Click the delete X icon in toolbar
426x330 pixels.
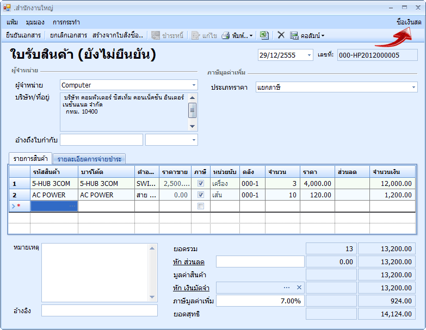coord(281,35)
